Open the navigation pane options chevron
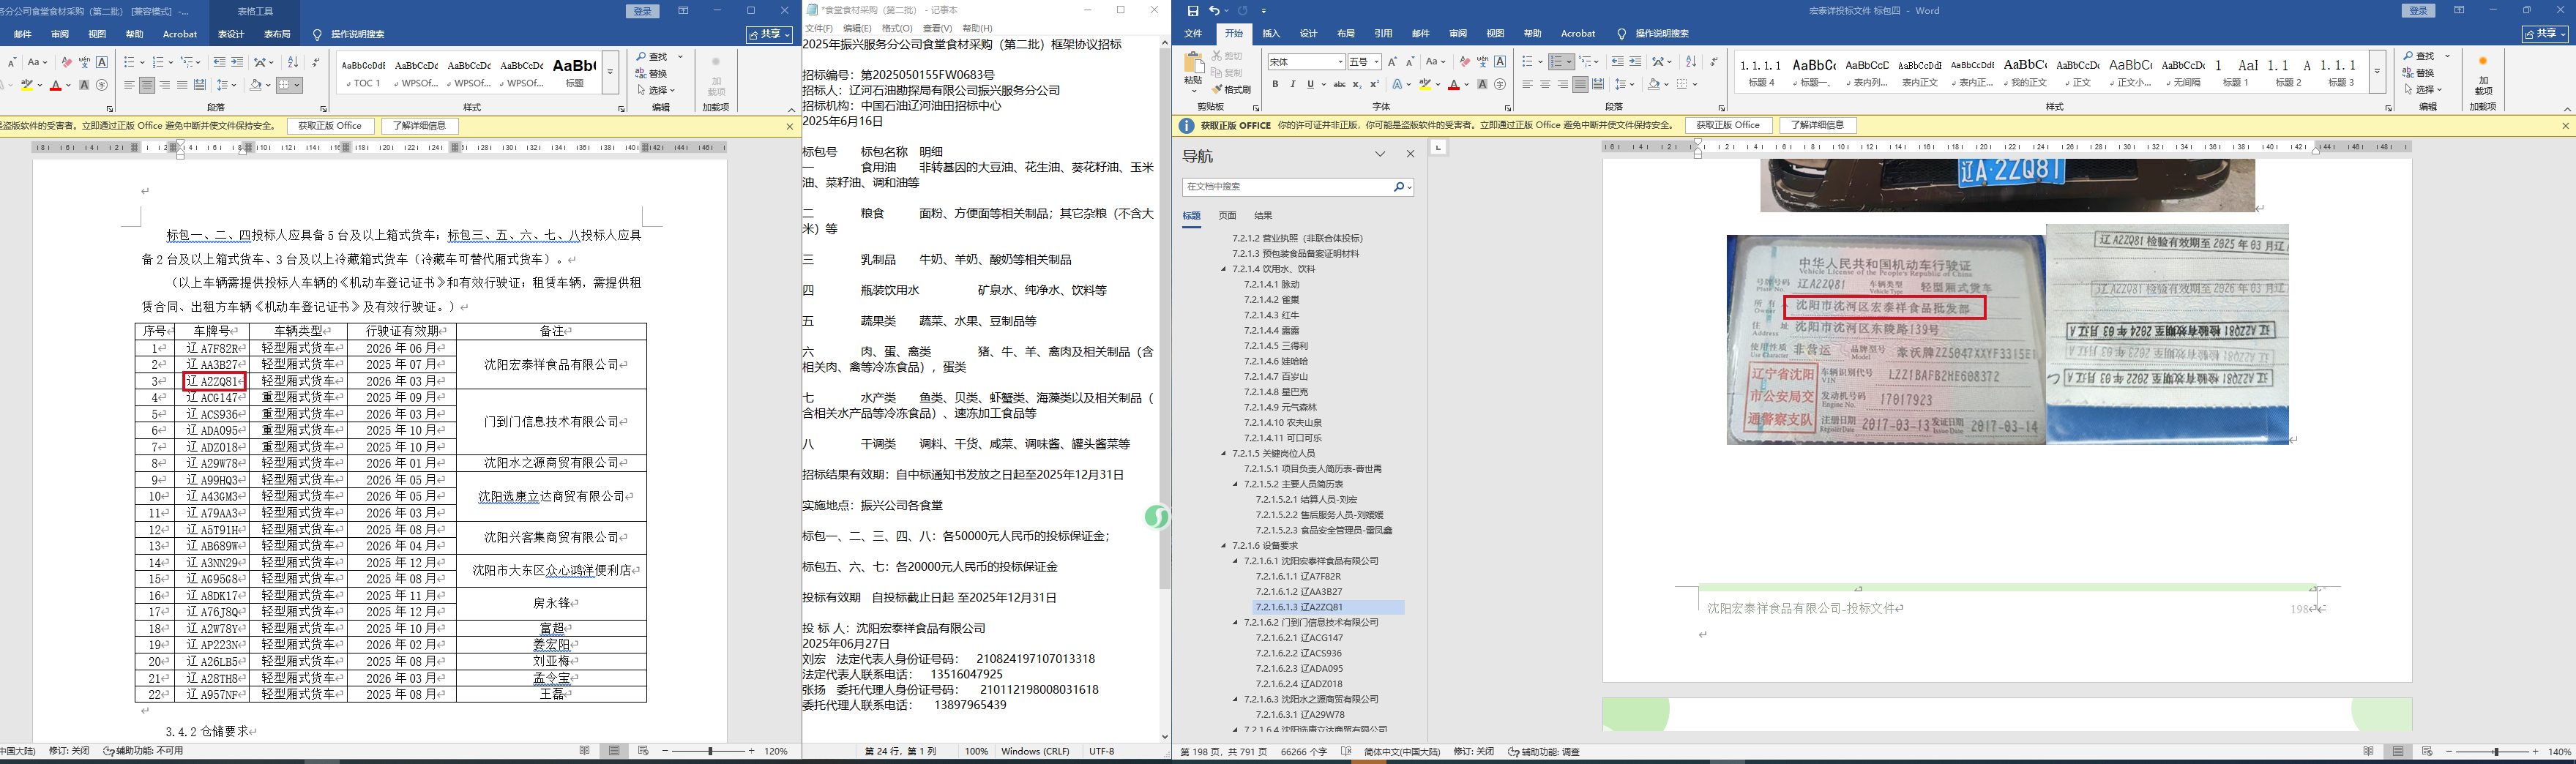Image resolution: width=2576 pixels, height=764 pixels. [1380, 154]
